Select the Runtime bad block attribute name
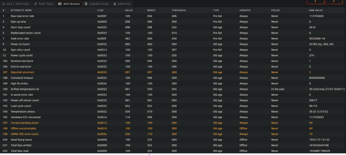 tap(22, 61)
